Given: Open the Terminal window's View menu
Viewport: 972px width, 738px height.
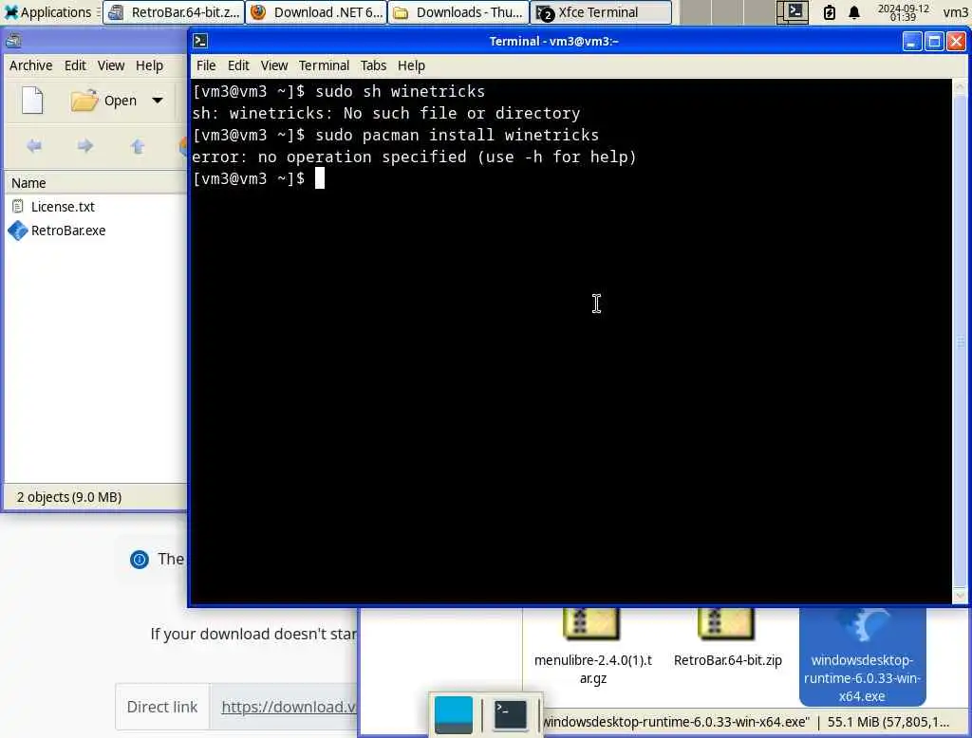Looking at the screenshot, I should [274, 65].
